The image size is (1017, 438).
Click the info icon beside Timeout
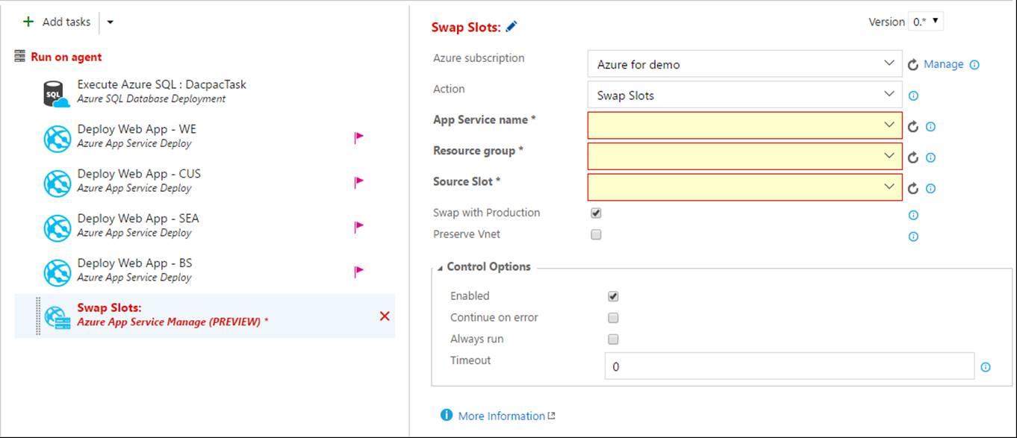pos(986,367)
